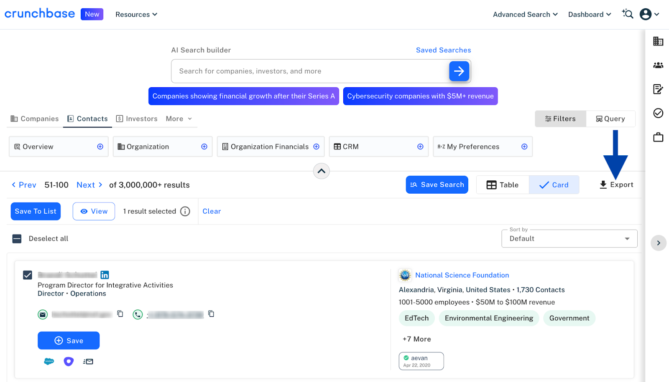Click the AI search magnifier icon
Image resolution: width=669 pixels, height=382 pixels.
[628, 14]
